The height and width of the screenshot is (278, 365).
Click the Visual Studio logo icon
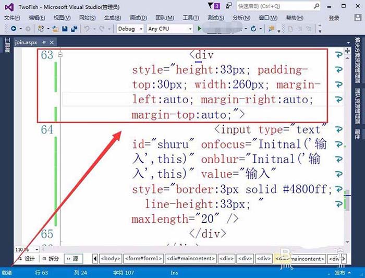(x=9, y=7)
